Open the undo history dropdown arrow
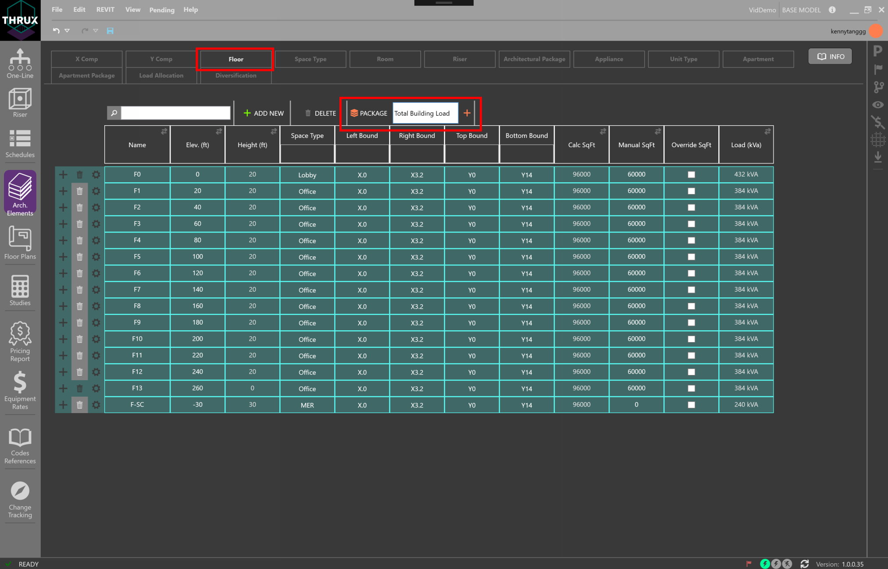 (x=67, y=31)
